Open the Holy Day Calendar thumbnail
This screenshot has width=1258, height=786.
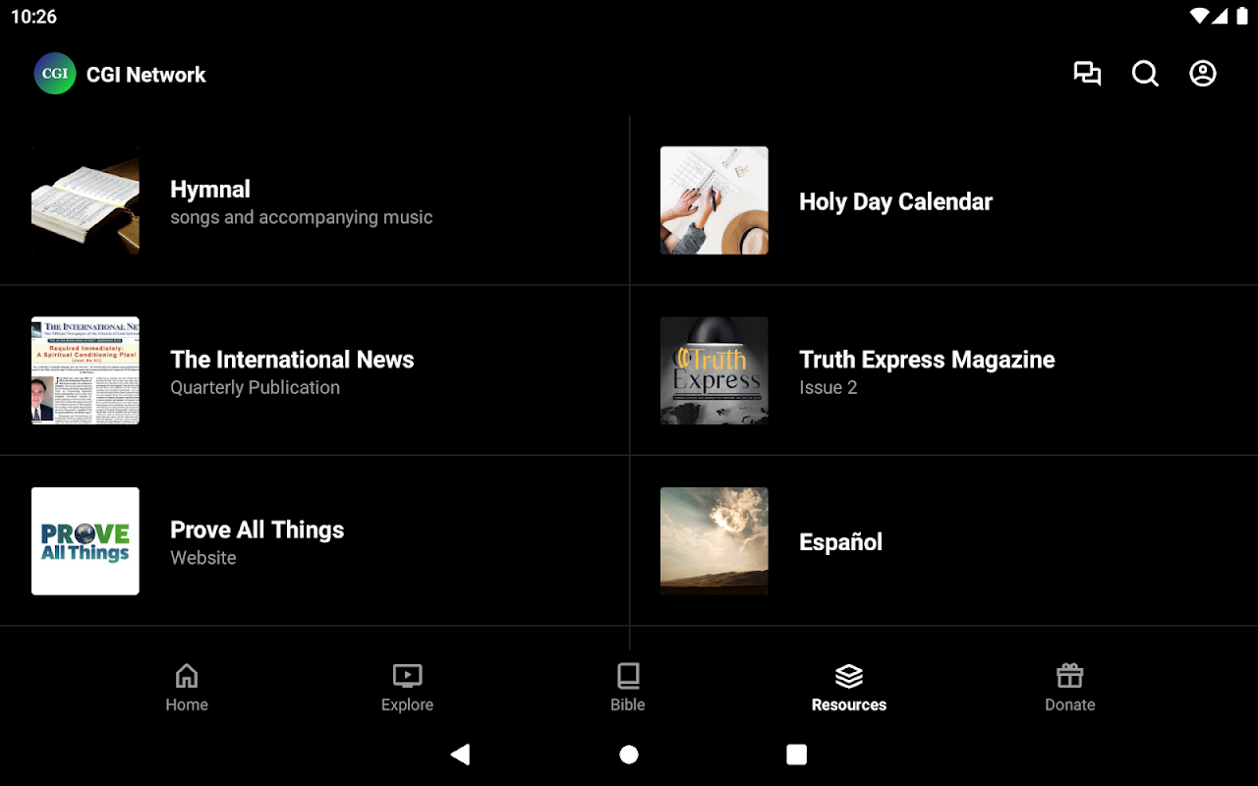point(715,201)
